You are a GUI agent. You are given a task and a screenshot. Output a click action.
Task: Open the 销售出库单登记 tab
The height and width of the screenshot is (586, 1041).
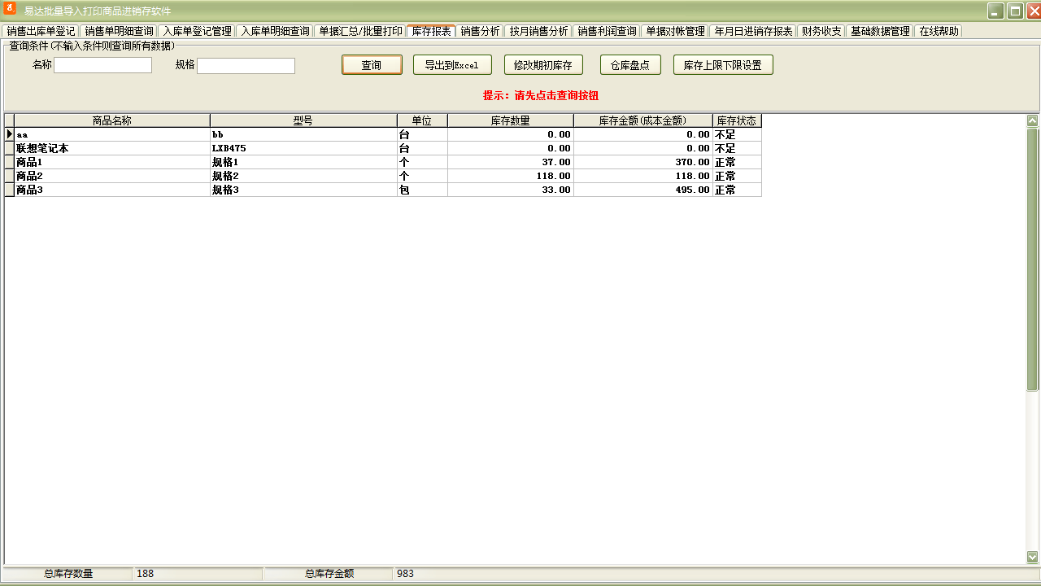click(x=41, y=32)
